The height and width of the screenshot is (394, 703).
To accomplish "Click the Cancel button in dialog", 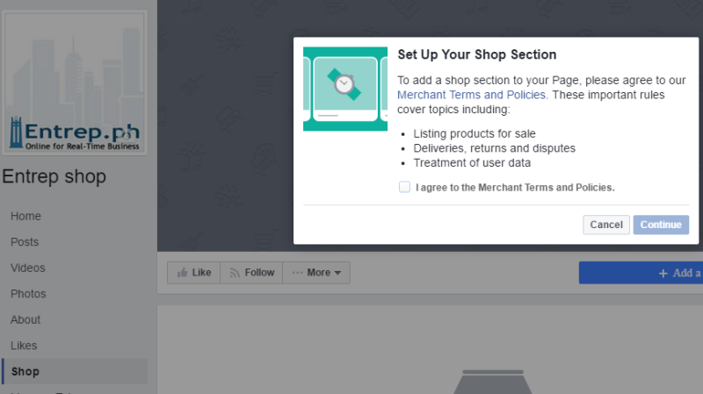I will [x=606, y=225].
